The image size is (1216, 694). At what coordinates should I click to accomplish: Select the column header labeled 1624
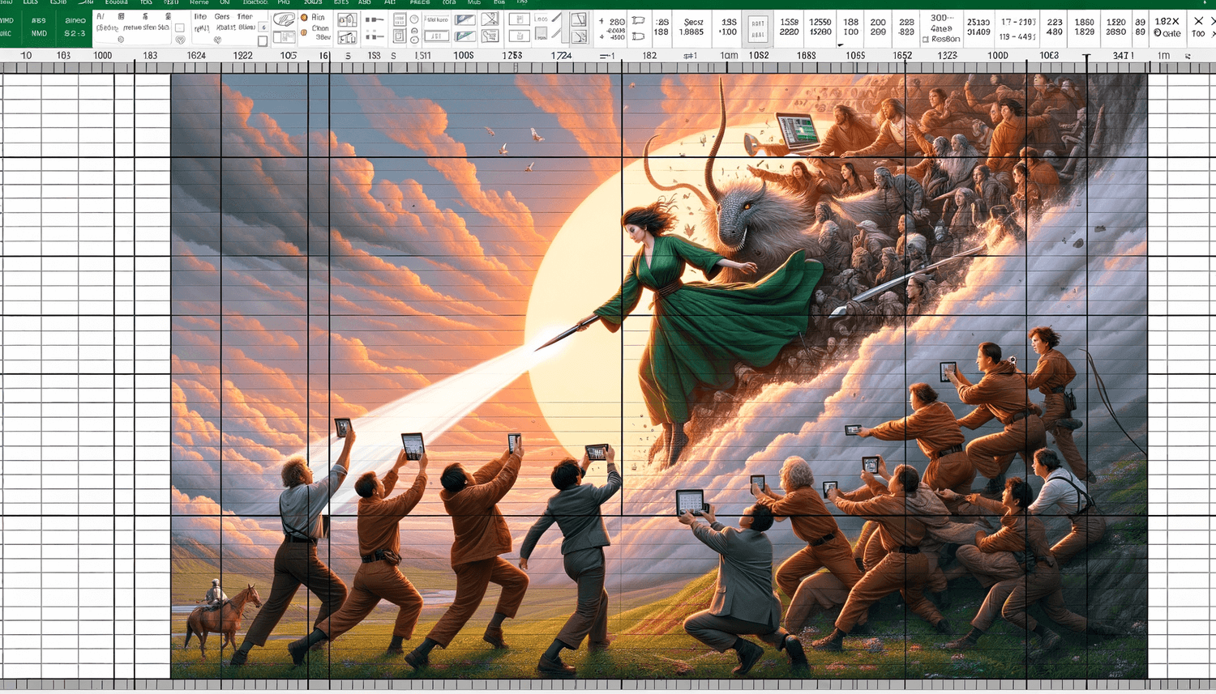[x=196, y=55]
